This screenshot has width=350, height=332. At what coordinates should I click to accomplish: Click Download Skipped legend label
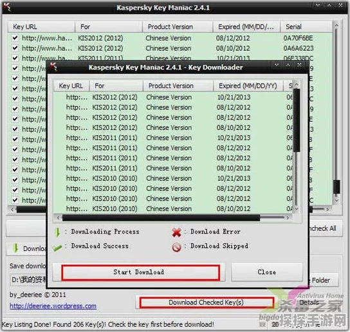tap(219, 246)
